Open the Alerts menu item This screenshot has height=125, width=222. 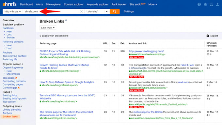40,4
